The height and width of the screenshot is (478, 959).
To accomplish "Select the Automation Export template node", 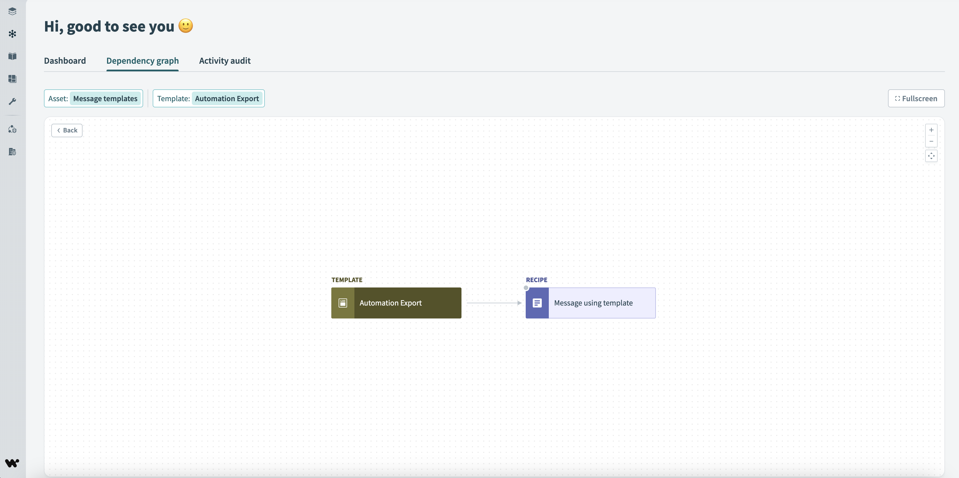I will [396, 303].
